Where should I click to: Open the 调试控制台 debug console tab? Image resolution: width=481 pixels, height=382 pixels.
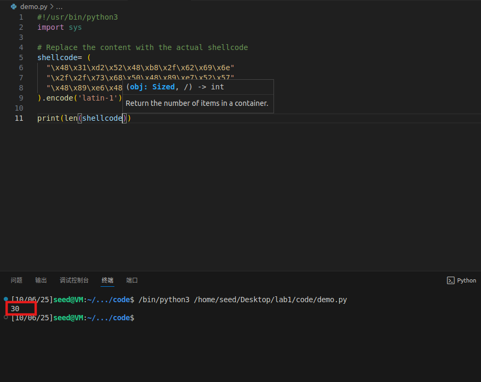point(74,280)
